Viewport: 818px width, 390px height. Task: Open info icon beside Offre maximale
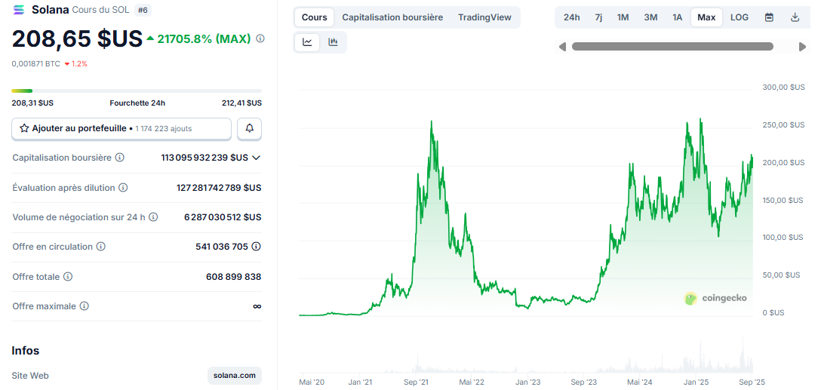click(84, 306)
